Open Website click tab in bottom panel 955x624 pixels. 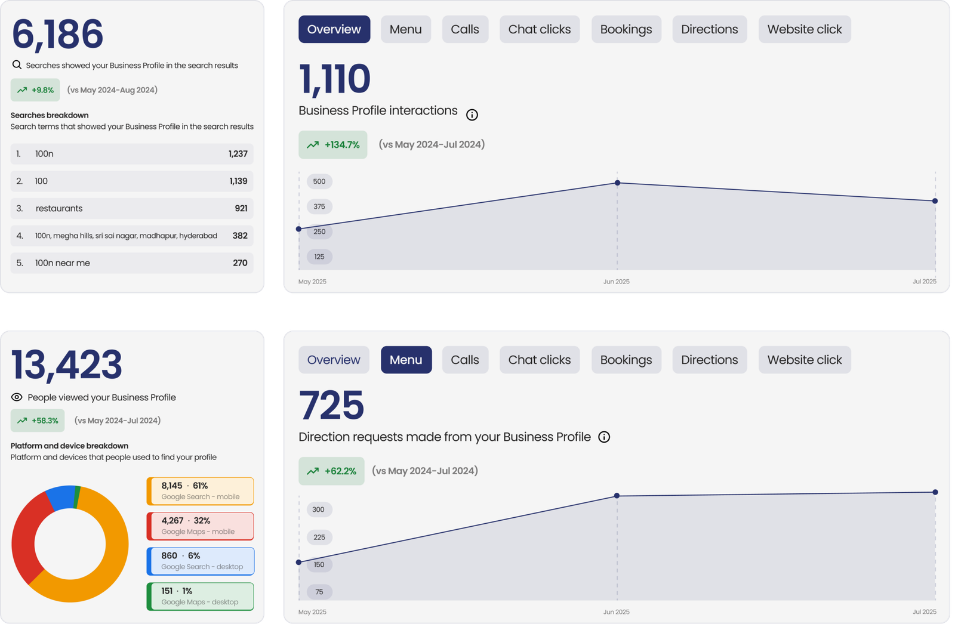[x=805, y=360]
